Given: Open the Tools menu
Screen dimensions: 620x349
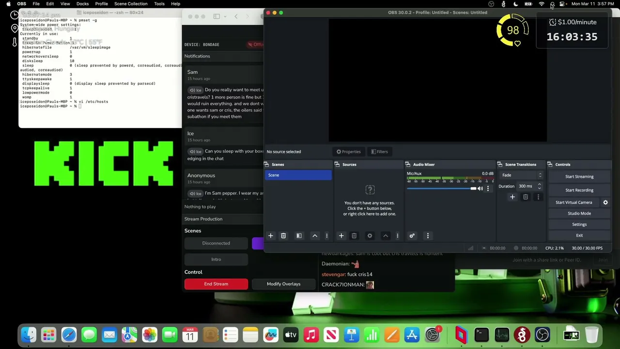Looking at the screenshot, I should (159, 4).
